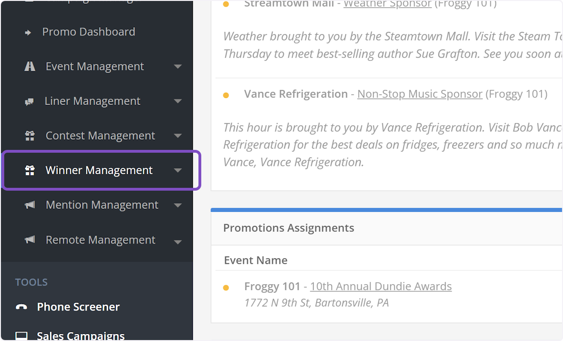Expand the Event Management dropdown chevron
563x341 pixels.
[178, 66]
